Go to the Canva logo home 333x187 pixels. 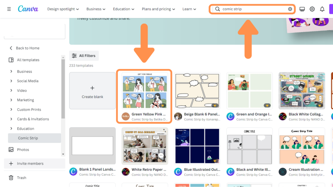click(28, 9)
